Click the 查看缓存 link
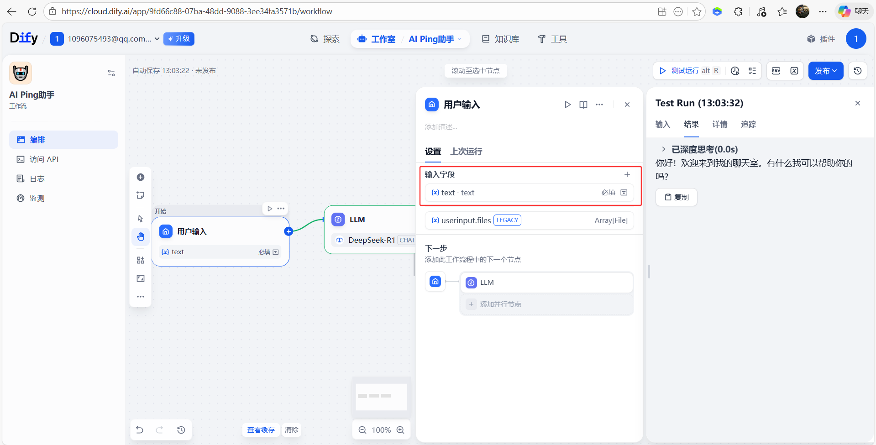 pyautogui.click(x=261, y=430)
